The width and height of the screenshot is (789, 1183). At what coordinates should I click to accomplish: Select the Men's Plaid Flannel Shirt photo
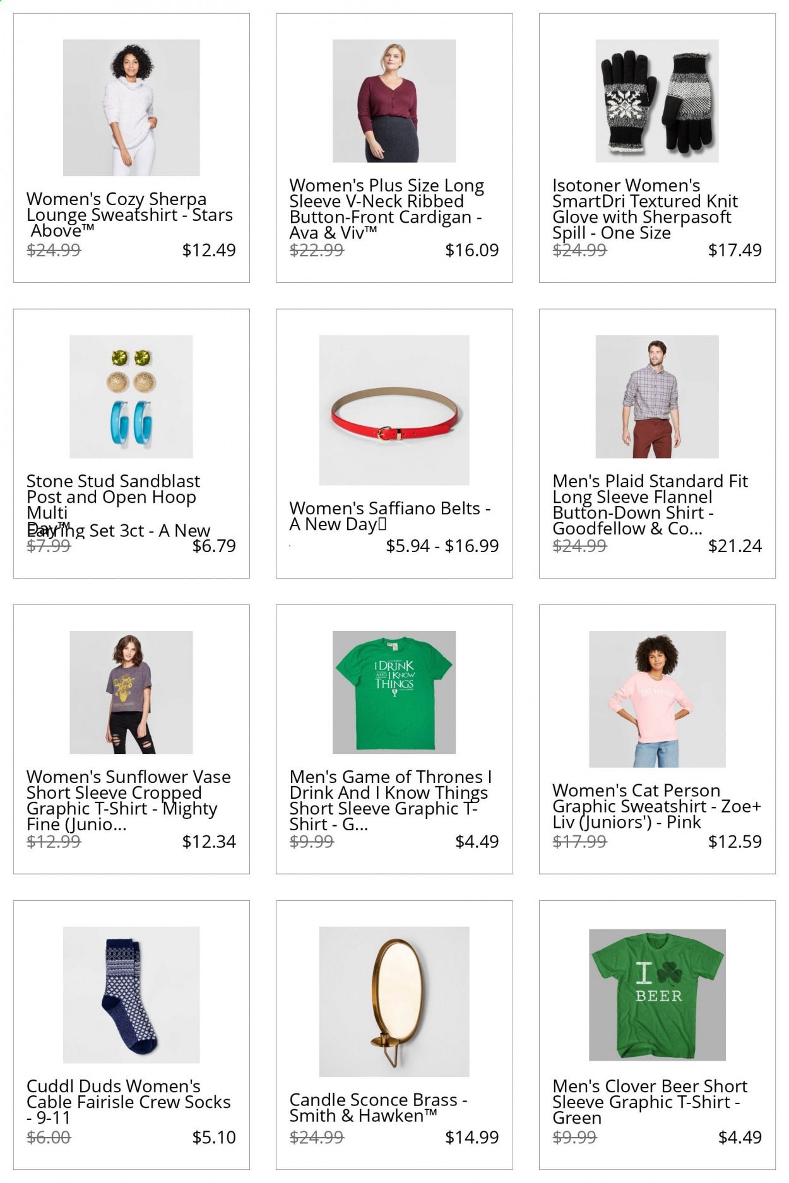(657, 396)
